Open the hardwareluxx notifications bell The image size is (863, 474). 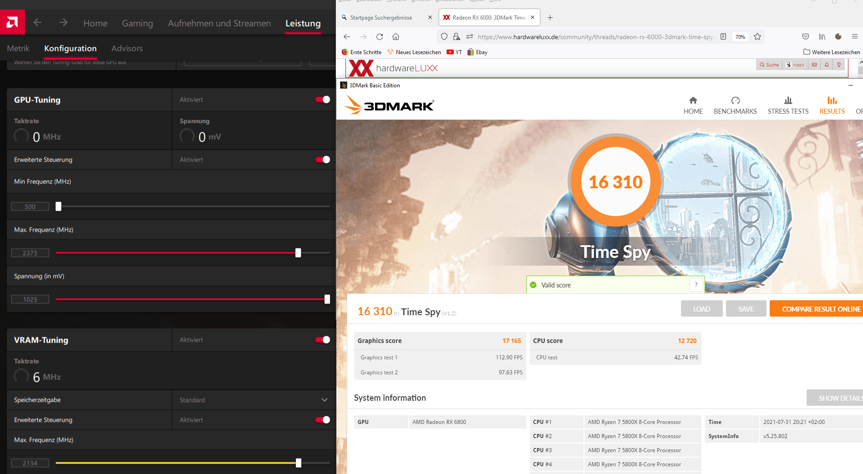tap(827, 65)
